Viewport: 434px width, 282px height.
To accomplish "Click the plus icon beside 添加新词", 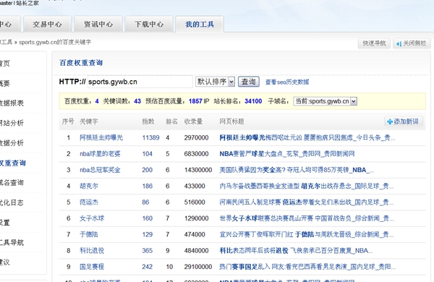I will pyautogui.click(x=390, y=121).
